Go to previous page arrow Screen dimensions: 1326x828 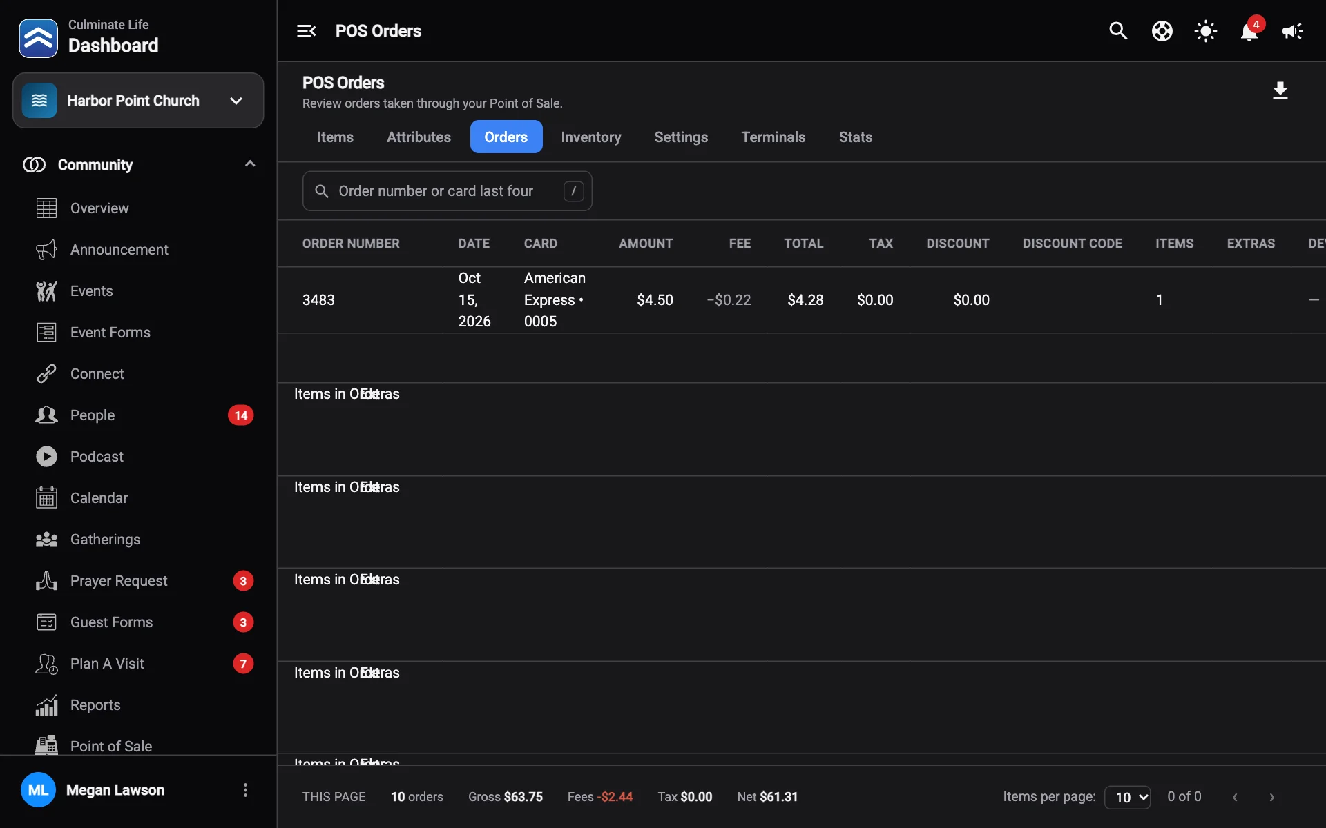pos(1235,797)
